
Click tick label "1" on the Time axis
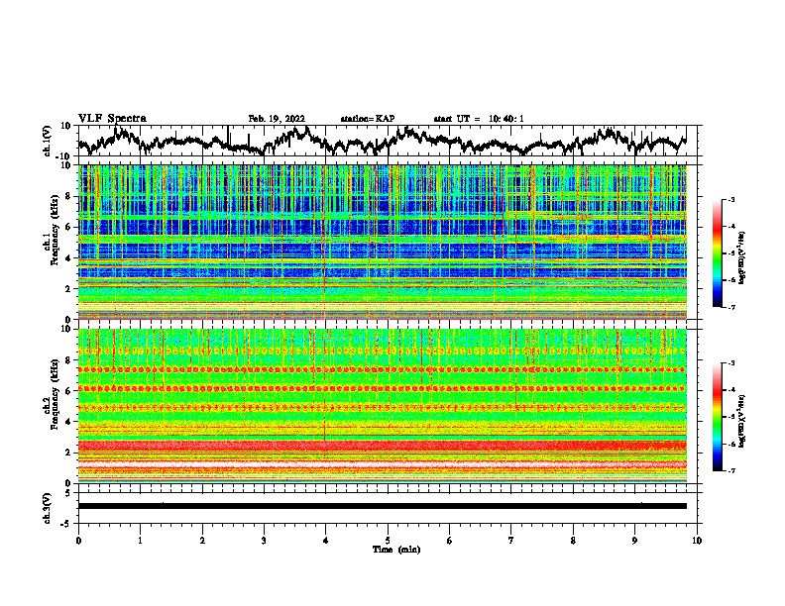click(x=140, y=541)
